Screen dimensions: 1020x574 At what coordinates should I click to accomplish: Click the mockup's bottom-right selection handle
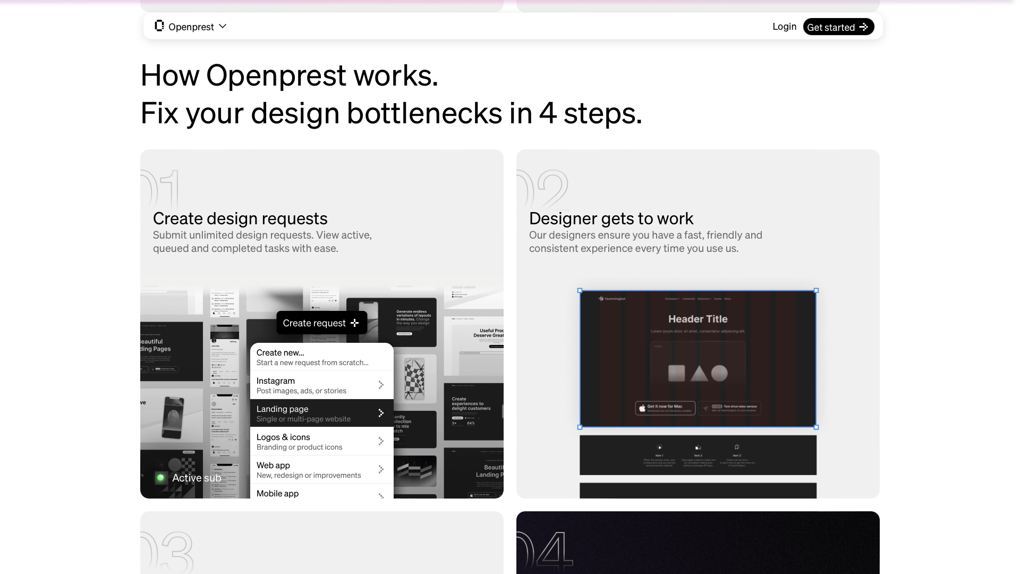click(817, 427)
